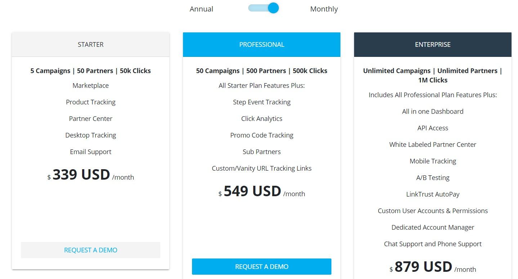Select the Annual billing label
The width and height of the screenshot is (518, 279).
(x=201, y=9)
